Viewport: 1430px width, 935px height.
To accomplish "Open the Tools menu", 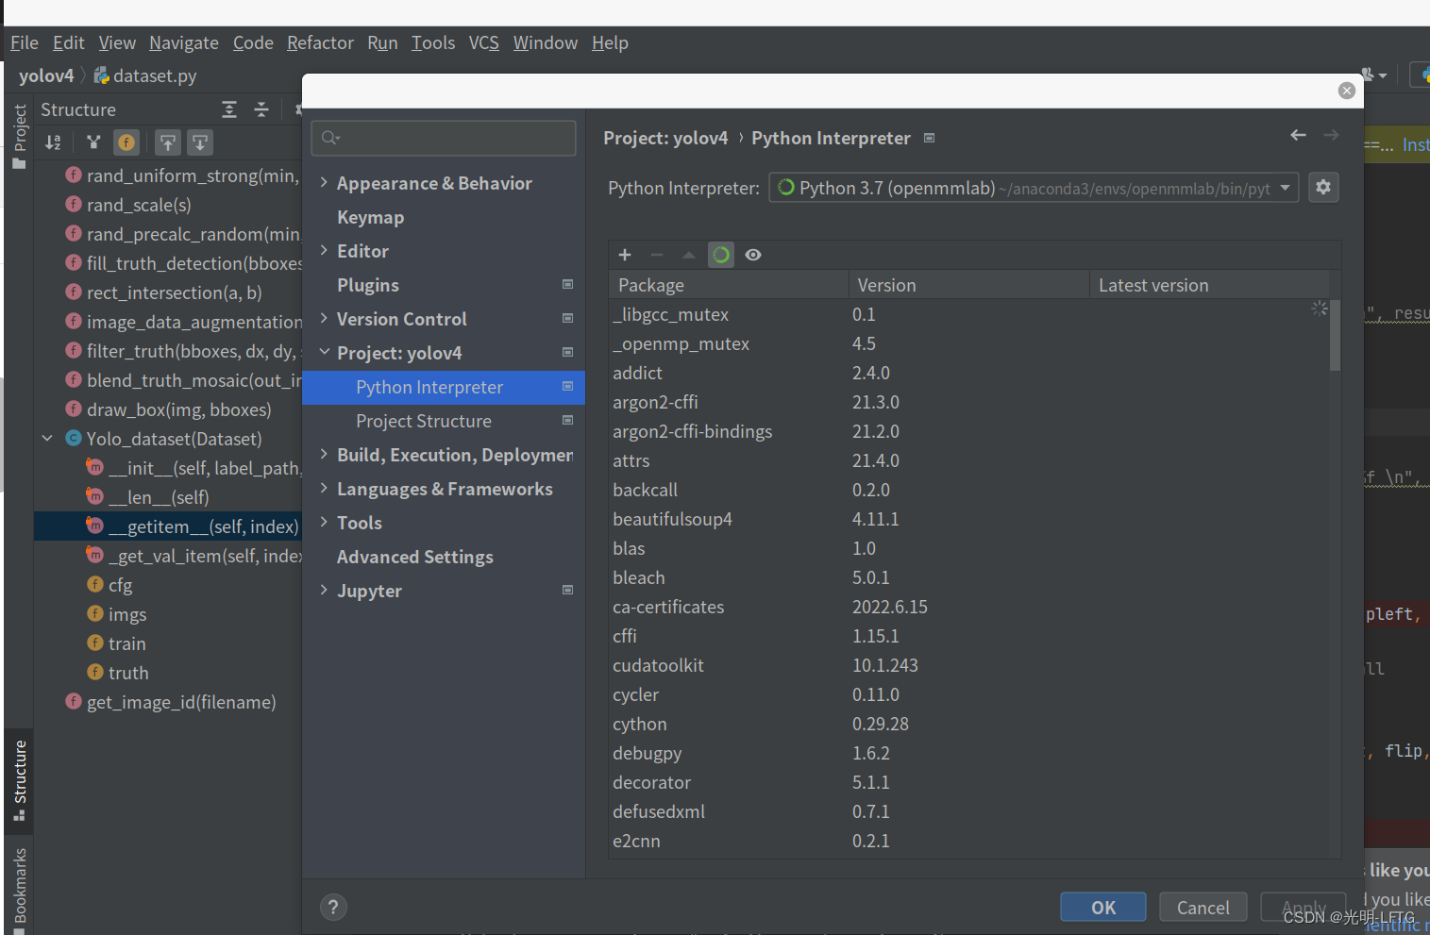I will [x=432, y=42].
